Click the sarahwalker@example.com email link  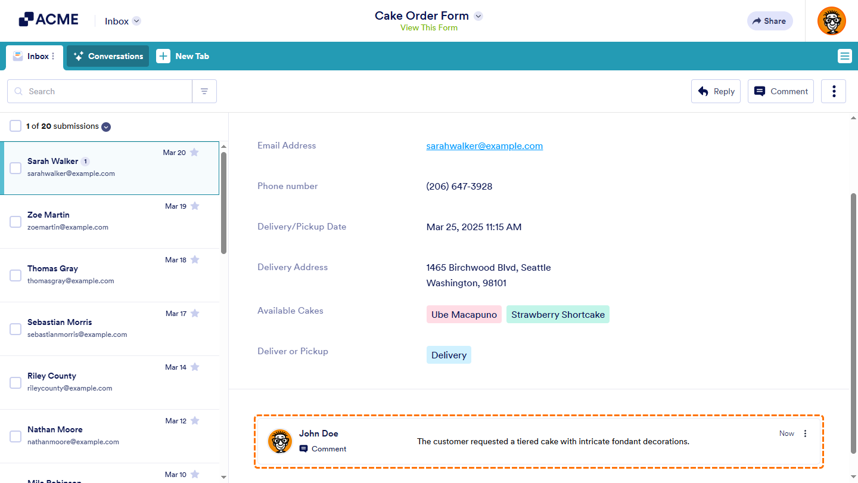click(x=484, y=145)
